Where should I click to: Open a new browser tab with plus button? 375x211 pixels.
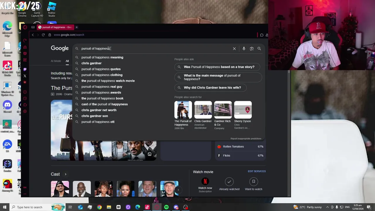[76, 27]
